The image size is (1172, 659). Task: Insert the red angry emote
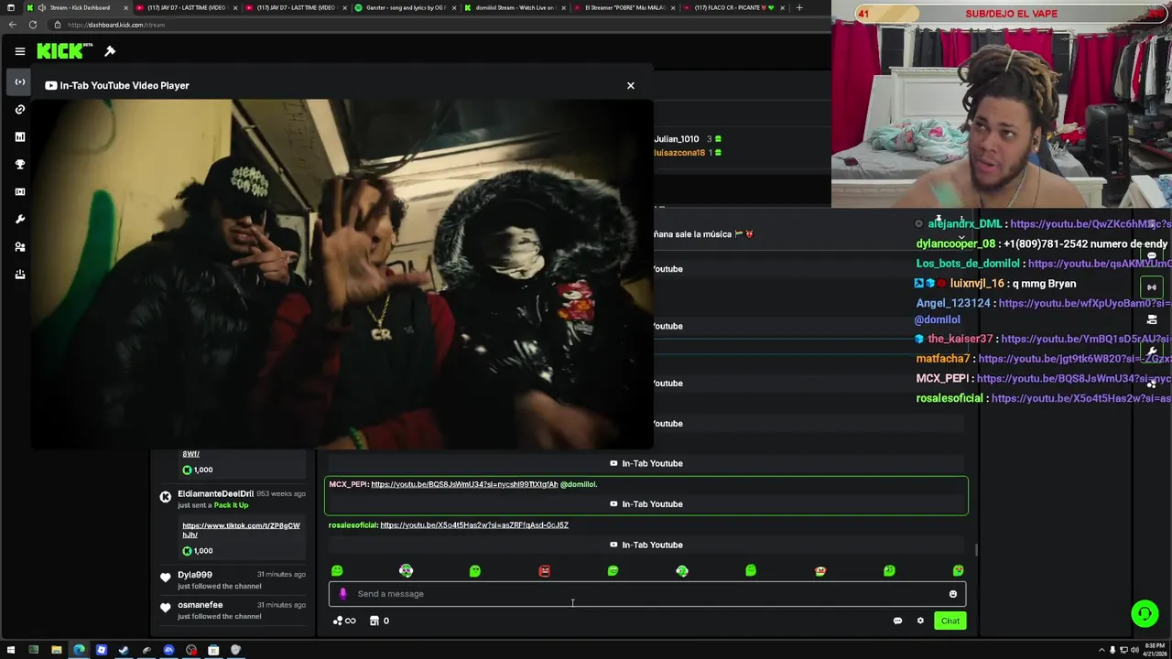544,571
